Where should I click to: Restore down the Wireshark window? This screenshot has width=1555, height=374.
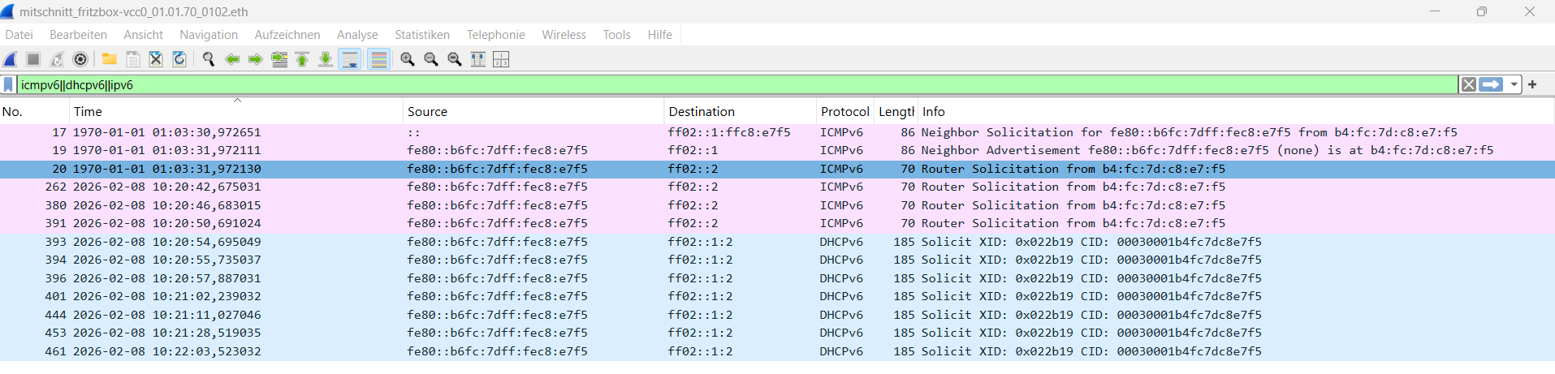coord(1482,11)
